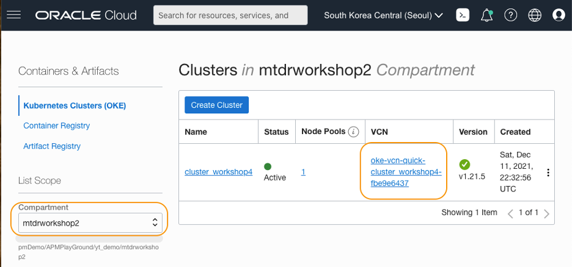The image size is (572, 267).
Task: Open the cluster_workshop4 link
Action: [x=219, y=172]
